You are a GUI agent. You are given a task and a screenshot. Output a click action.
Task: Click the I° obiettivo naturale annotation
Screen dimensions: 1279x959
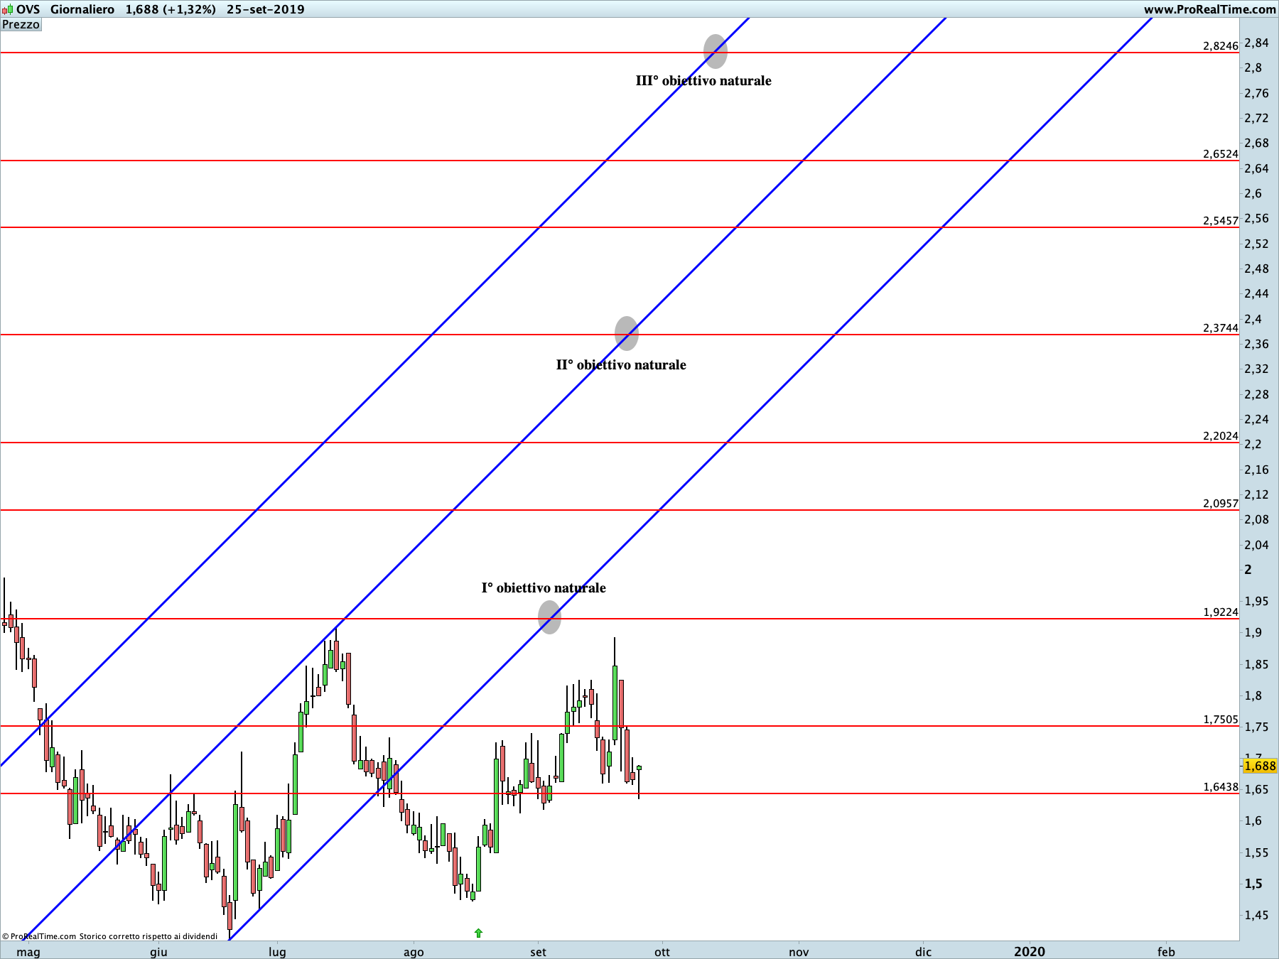(x=544, y=588)
